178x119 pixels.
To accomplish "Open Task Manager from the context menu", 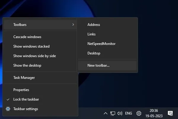I will 40,78.
